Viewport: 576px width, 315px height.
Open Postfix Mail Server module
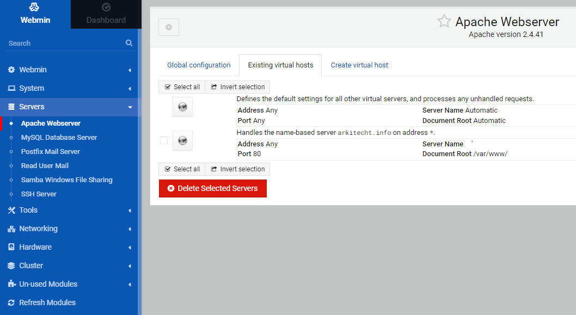(50, 152)
